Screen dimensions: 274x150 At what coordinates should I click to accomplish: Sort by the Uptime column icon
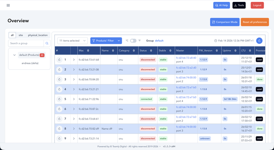[236, 51]
